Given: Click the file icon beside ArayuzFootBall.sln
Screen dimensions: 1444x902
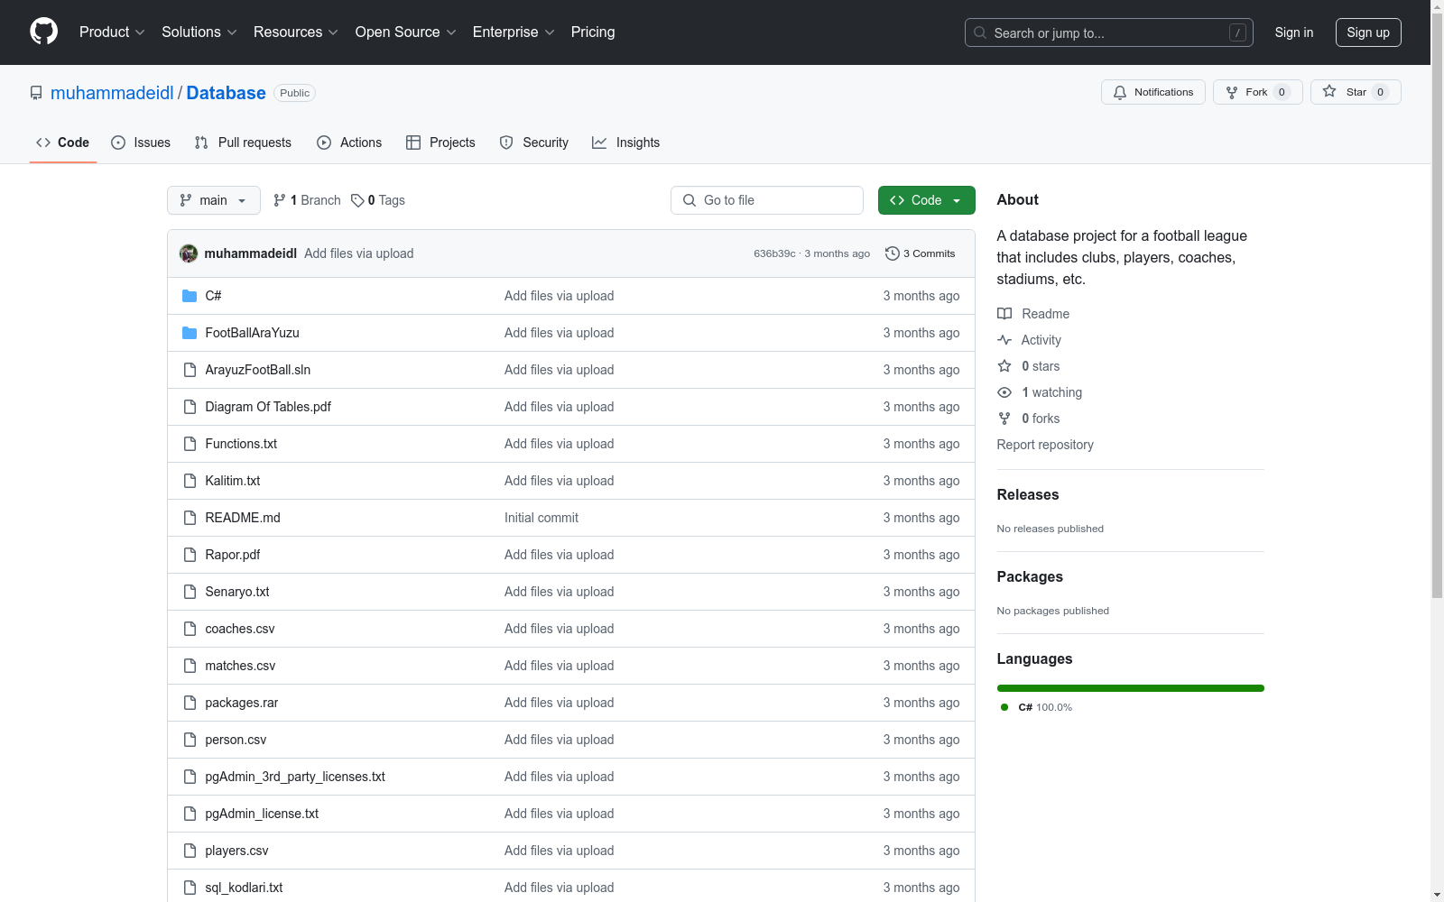Looking at the screenshot, I should tap(190, 370).
